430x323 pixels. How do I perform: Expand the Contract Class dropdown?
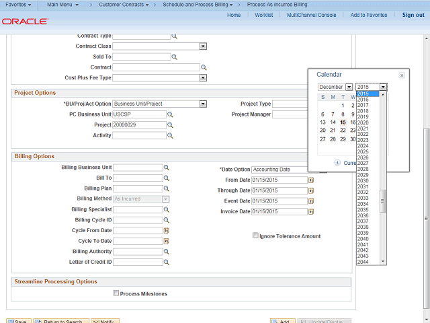tap(203, 46)
